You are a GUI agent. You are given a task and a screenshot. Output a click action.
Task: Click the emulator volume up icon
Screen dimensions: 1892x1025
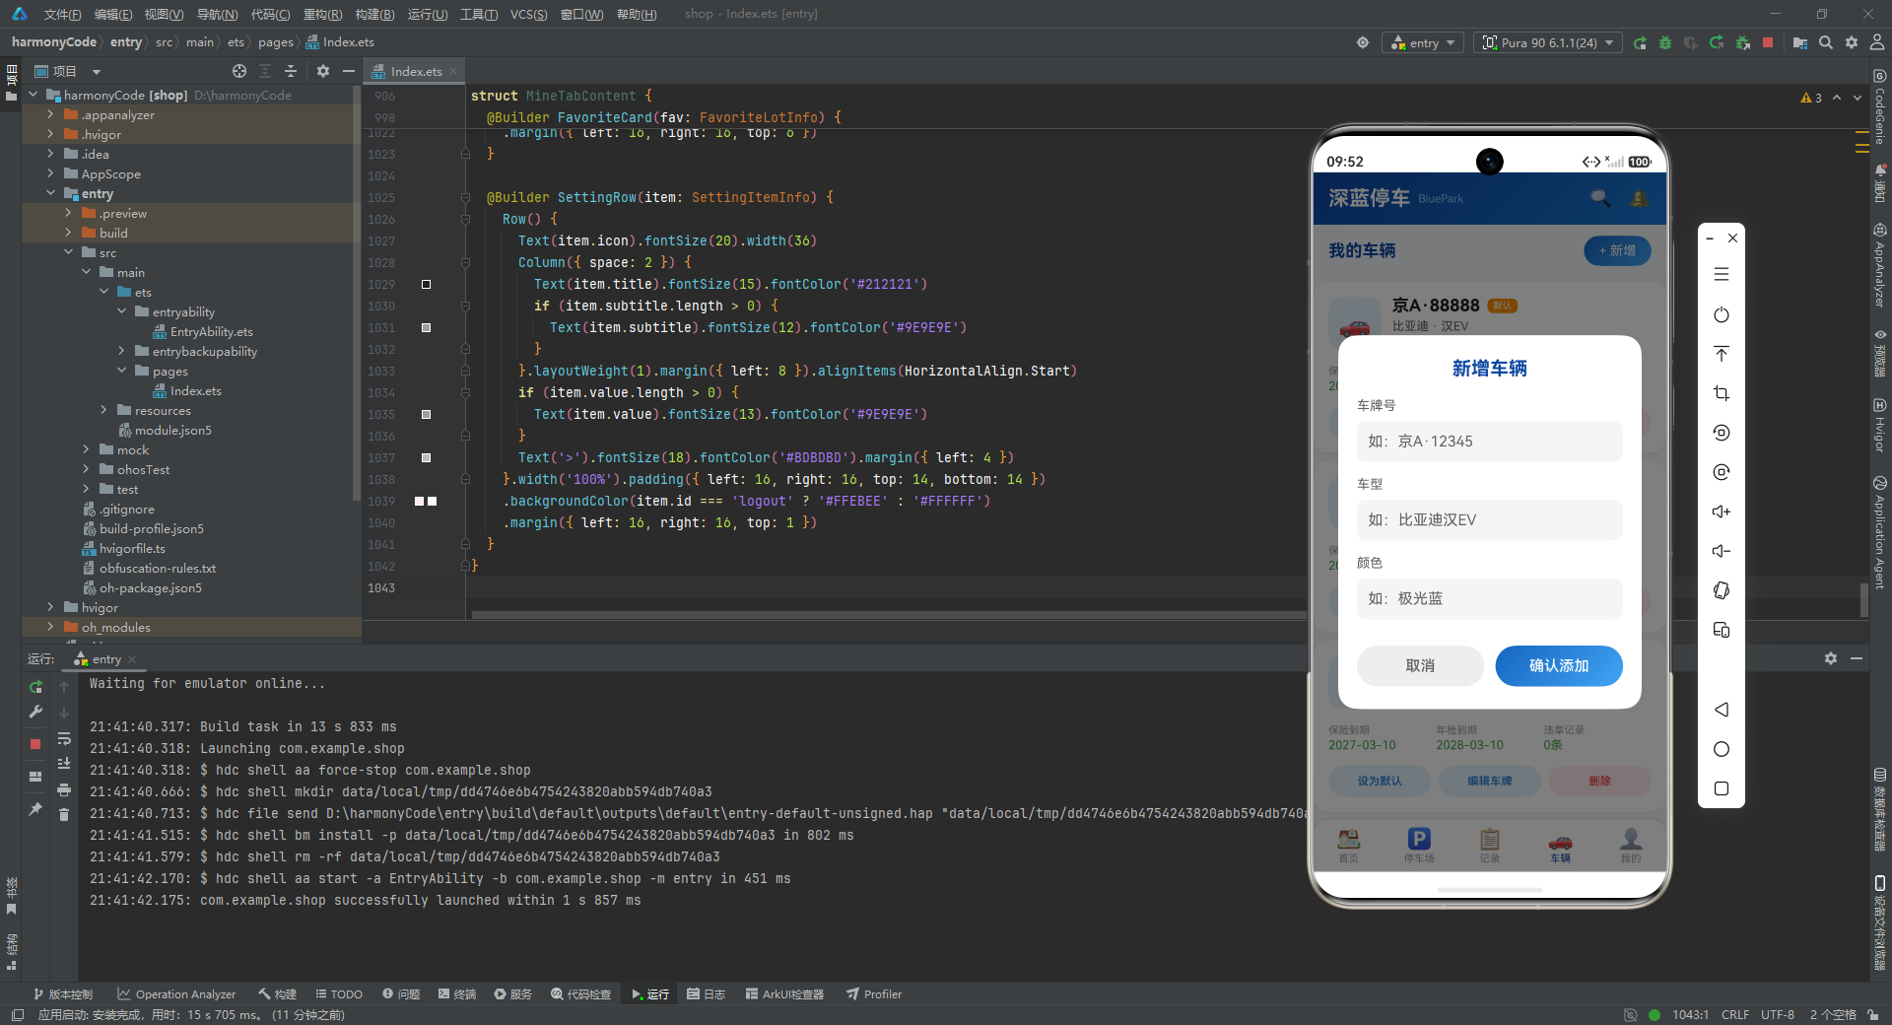pos(1722,512)
